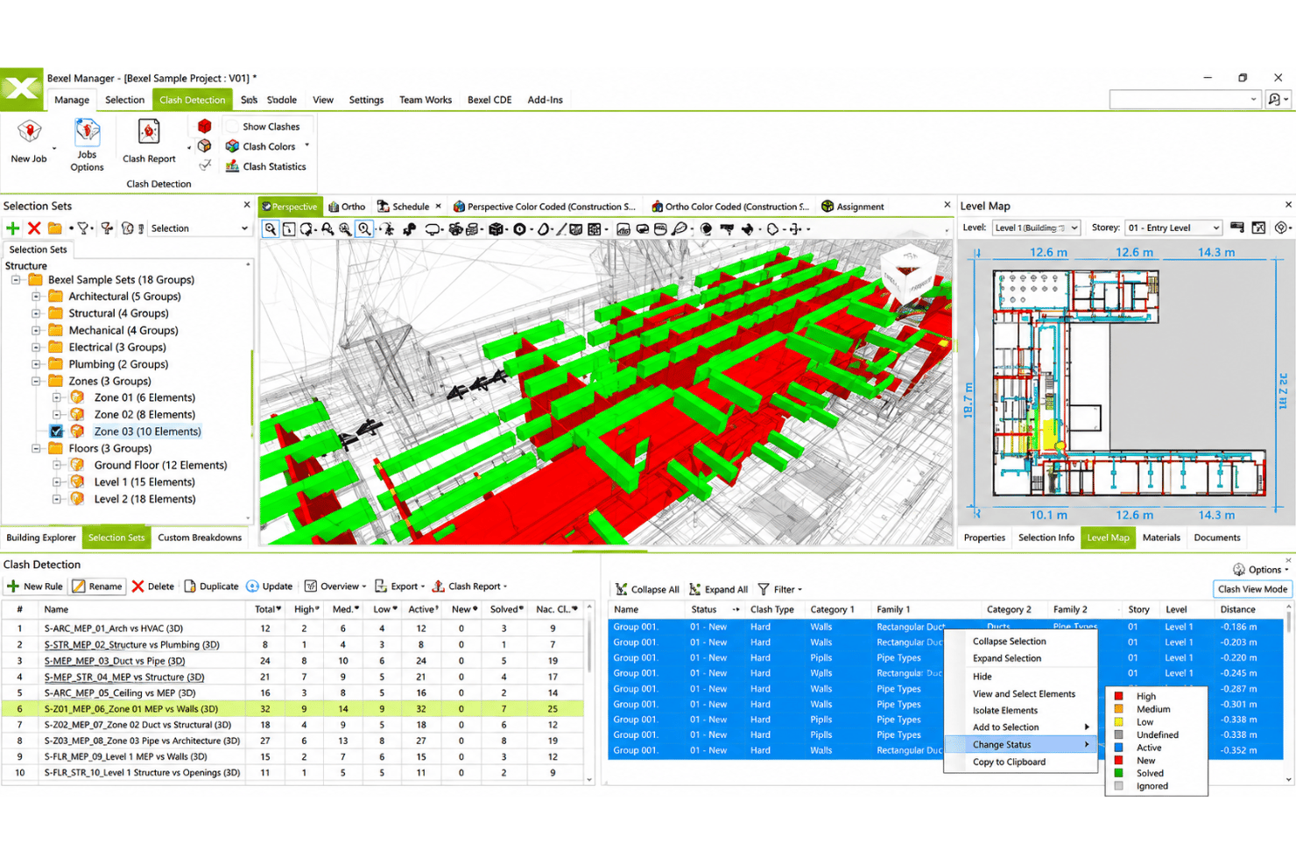
Task: Select Copy to Clipboard in context menu
Action: pyautogui.click(x=1009, y=762)
